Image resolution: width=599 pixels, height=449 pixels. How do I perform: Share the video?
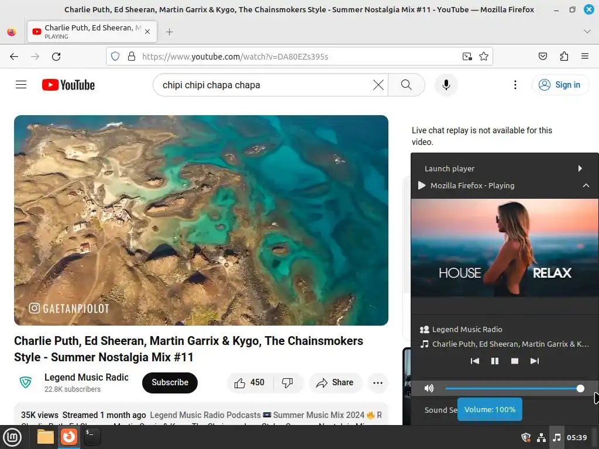tap(335, 382)
